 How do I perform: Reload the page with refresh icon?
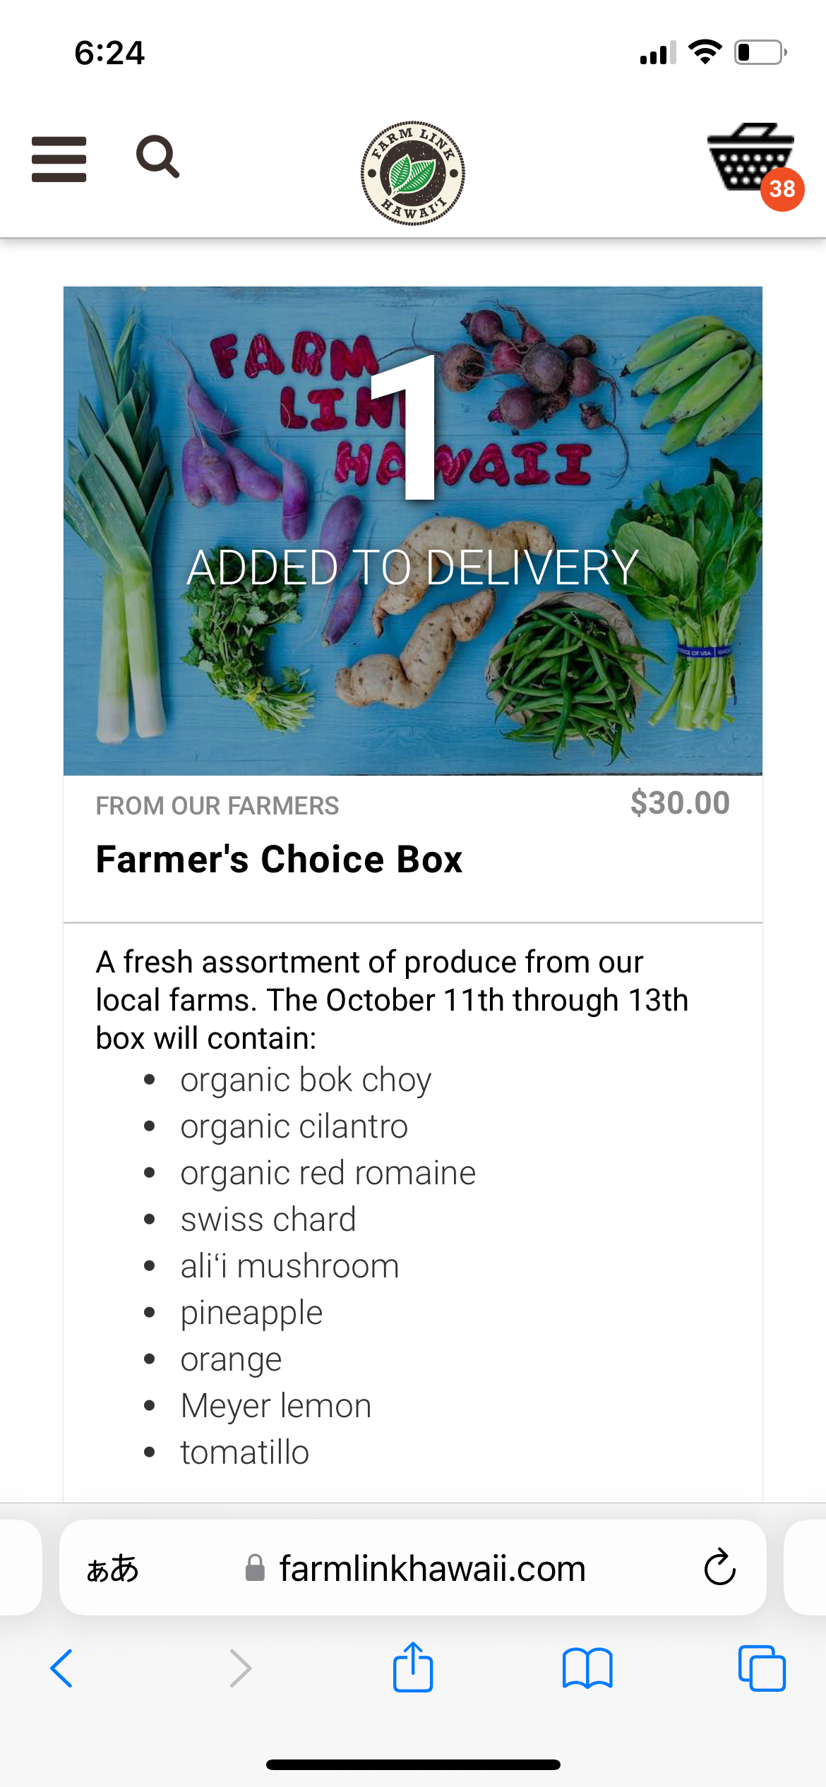coord(719,1568)
